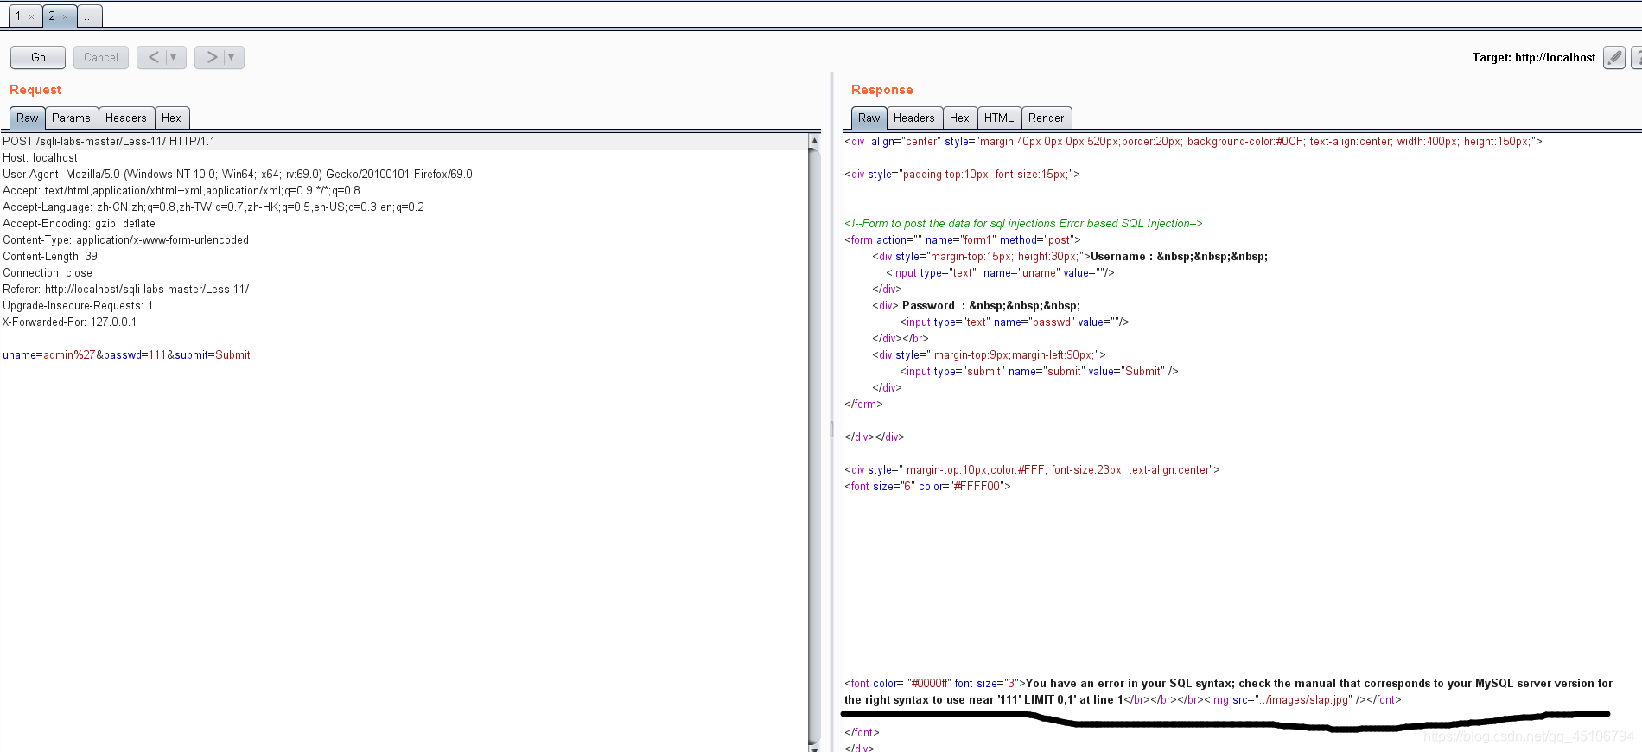The height and width of the screenshot is (752, 1642).
Task: Click the Response section heading
Action: (x=881, y=90)
